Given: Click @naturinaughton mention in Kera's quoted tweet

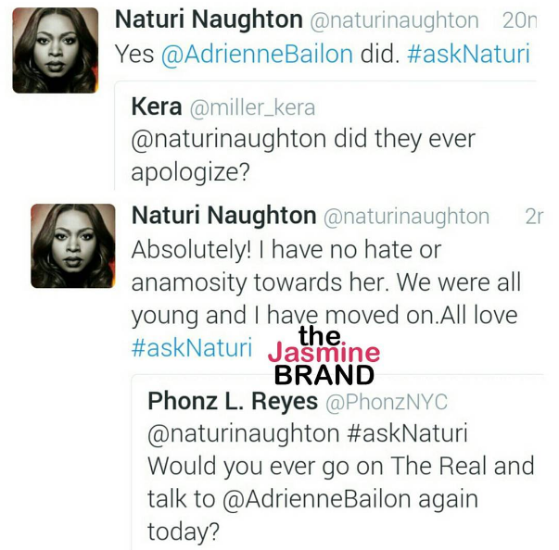Looking at the screenshot, I should click(x=229, y=140).
